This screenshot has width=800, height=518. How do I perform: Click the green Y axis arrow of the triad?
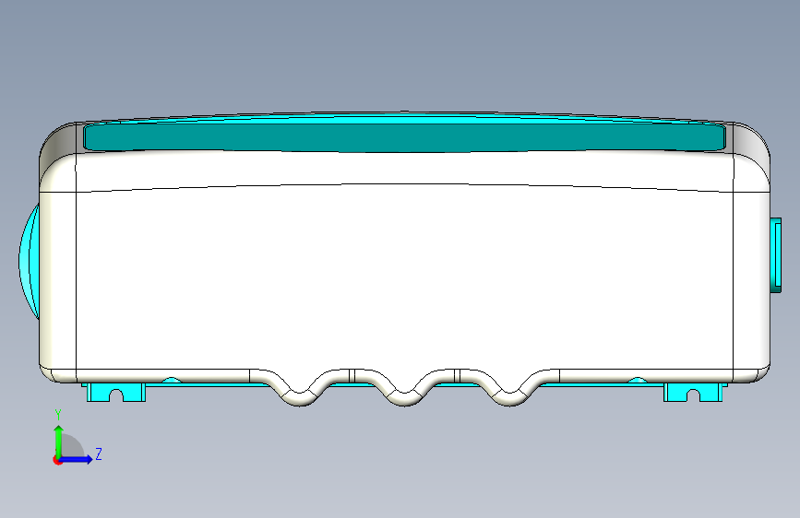(59, 441)
